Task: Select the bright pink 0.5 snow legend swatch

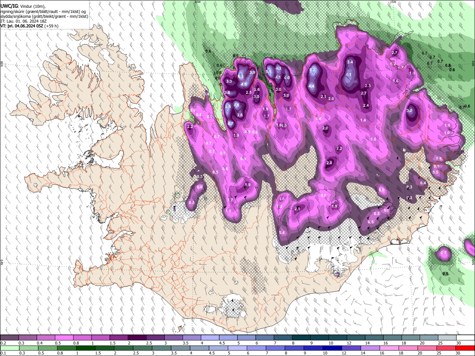Action: coord(64,337)
